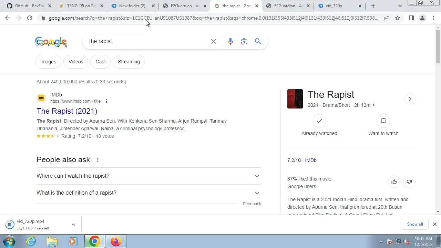Switch to the New folder (2) tab
The image size is (441, 248).
tap(133, 6)
